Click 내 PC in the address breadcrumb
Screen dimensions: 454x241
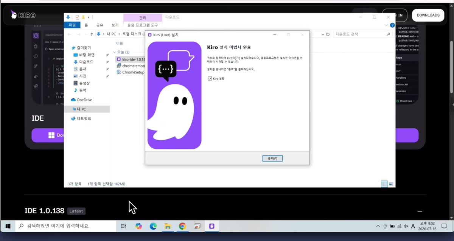click(111, 34)
